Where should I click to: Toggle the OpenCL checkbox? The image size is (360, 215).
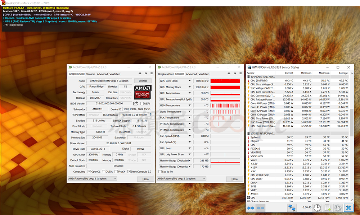tap(89, 172)
